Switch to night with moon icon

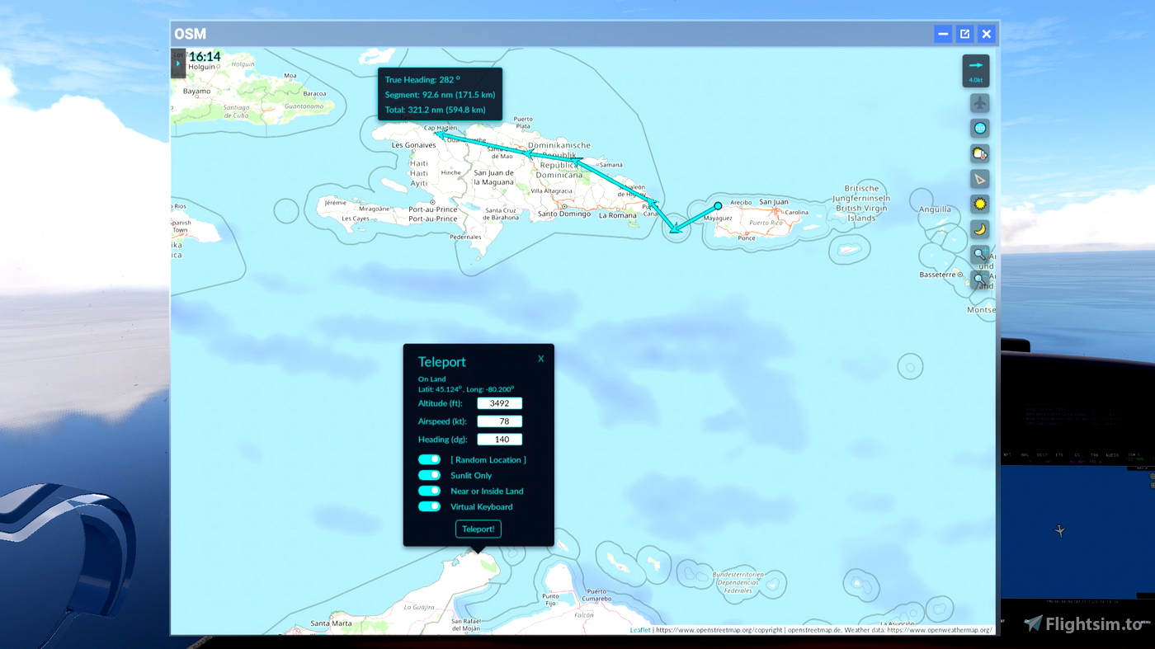point(979,229)
